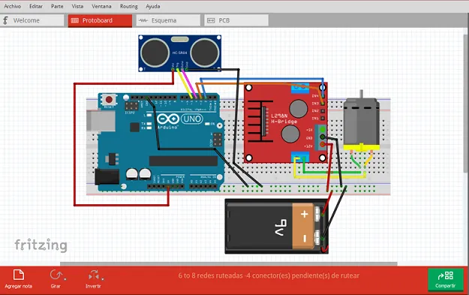Open the Archivo menu
Image resolution: width=469 pixels, height=295 pixels.
[12, 6]
